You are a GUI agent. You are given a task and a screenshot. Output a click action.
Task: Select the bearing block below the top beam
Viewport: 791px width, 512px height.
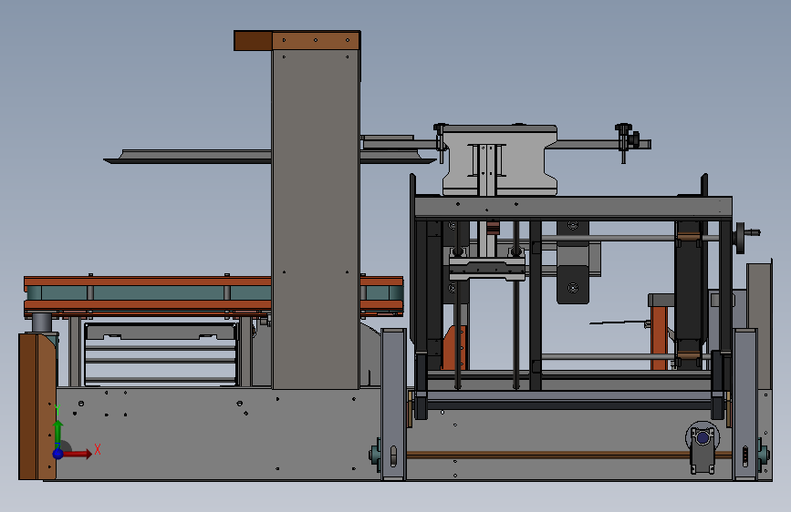[x=487, y=268]
